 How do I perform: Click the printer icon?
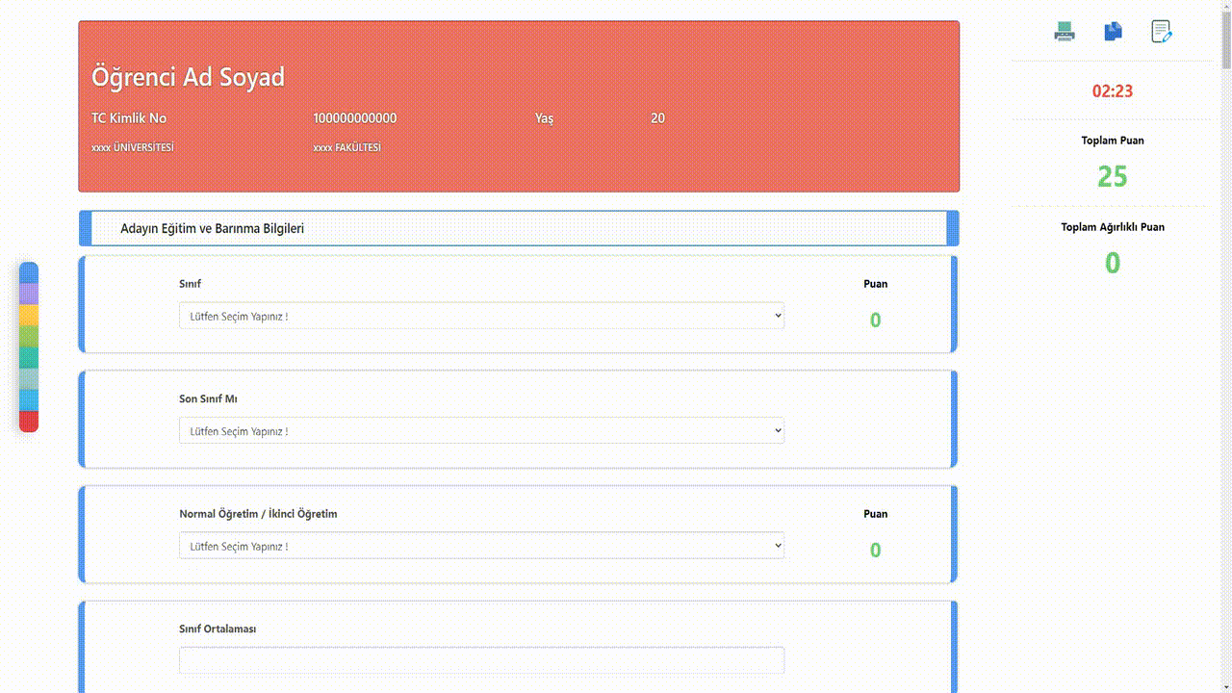[x=1064, y=32]
